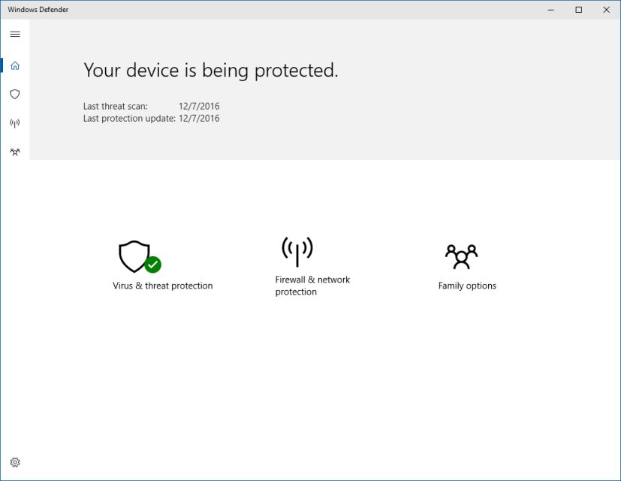Click the family group icon above Family options
This screenshot has height=481, width=621.
[x=463, y=256]
